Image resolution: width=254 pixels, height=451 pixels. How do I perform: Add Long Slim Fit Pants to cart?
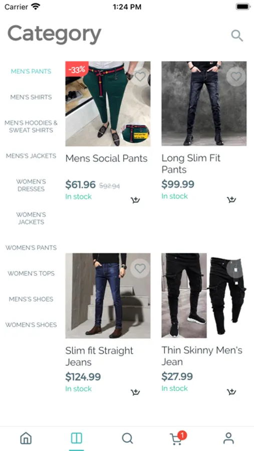tap(231, 199)
